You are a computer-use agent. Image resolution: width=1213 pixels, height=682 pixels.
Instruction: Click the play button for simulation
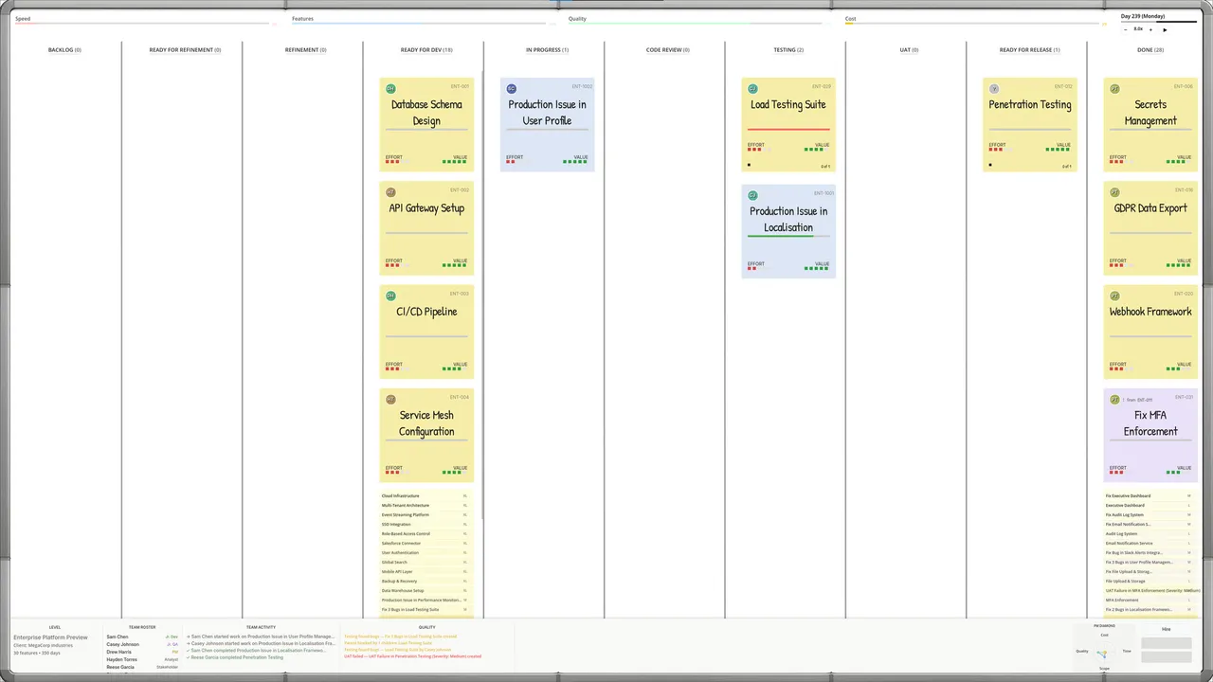point(1165,29)
